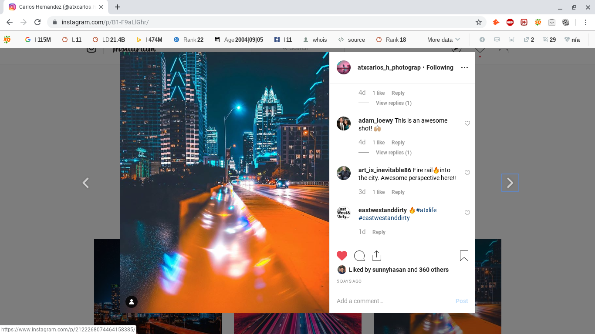Click the Bing index 474M item
The image size is (595, 334).
(149, 40)
